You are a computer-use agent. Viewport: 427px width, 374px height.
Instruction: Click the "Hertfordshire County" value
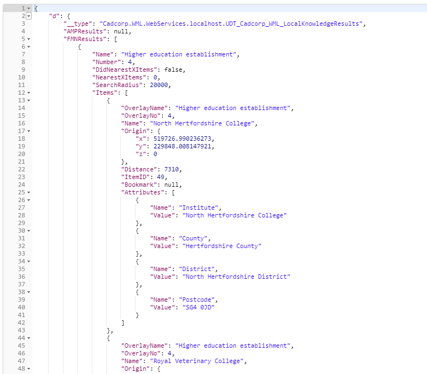coord(222,246)
